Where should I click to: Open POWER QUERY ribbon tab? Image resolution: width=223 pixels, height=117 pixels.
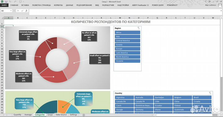coord(158,5)
